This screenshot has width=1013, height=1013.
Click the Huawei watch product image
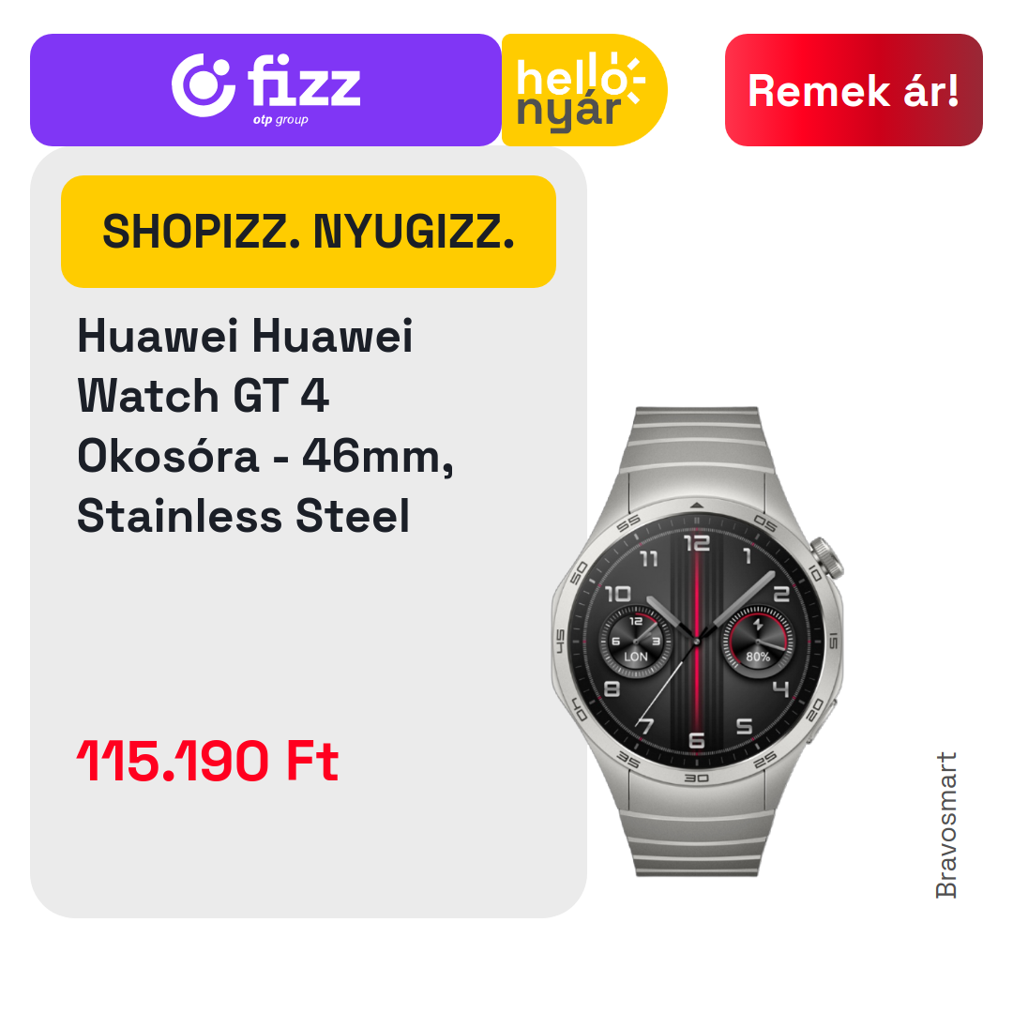[x=698, y=641]
